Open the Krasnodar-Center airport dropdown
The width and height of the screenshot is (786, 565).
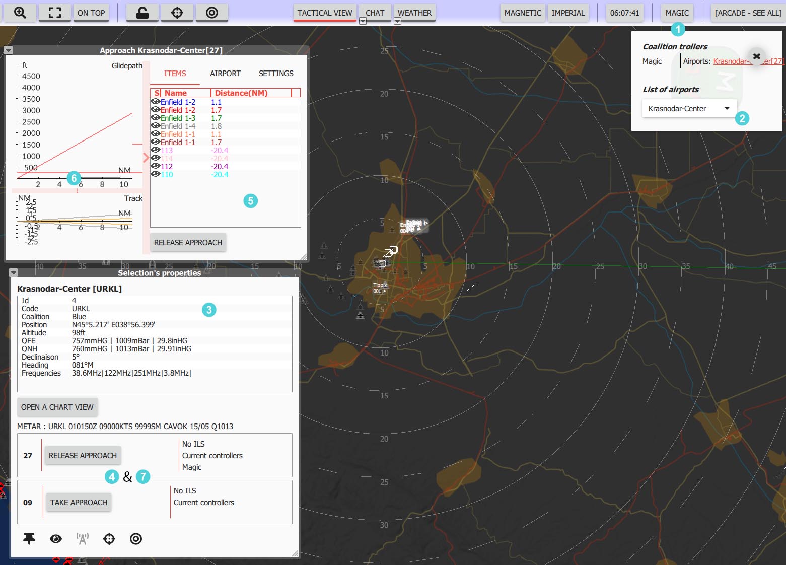coord(689,109)
